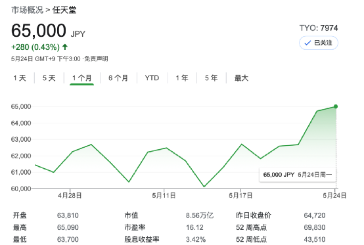Image resolution: width=364 pixels, height=245 pixels.
Task: Click the 市盈率 value 16.12
Action: (194, 227)
